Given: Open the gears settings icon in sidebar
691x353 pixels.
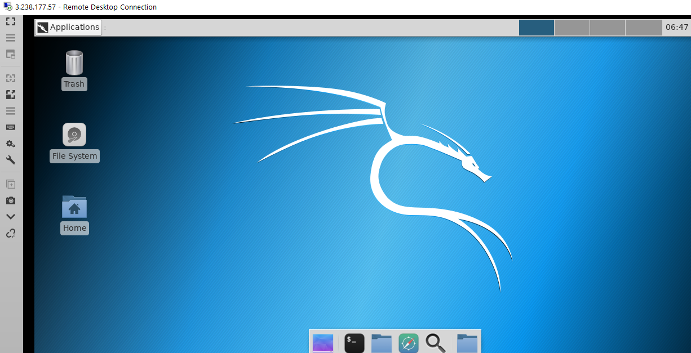Looking at the screenshot, I should pos(11,144).
